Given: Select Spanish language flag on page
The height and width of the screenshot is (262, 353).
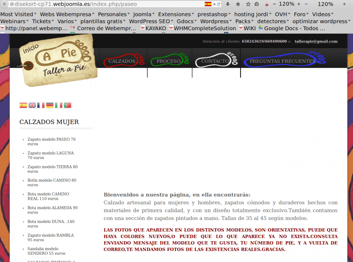Looking at the screenshot, I should click(x=23, y=105).
